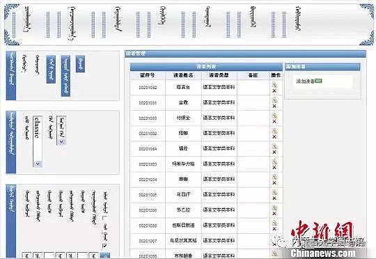The width and height of the screenshot is (376, 259).
Task: Click the 操作 column header
Action: pyautogui.click(x=276, y=75)
